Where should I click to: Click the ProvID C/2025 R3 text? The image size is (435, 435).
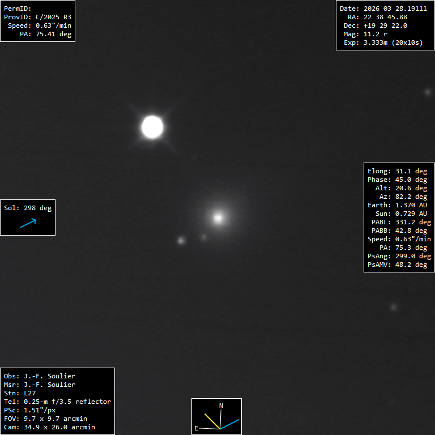(37, 17)
